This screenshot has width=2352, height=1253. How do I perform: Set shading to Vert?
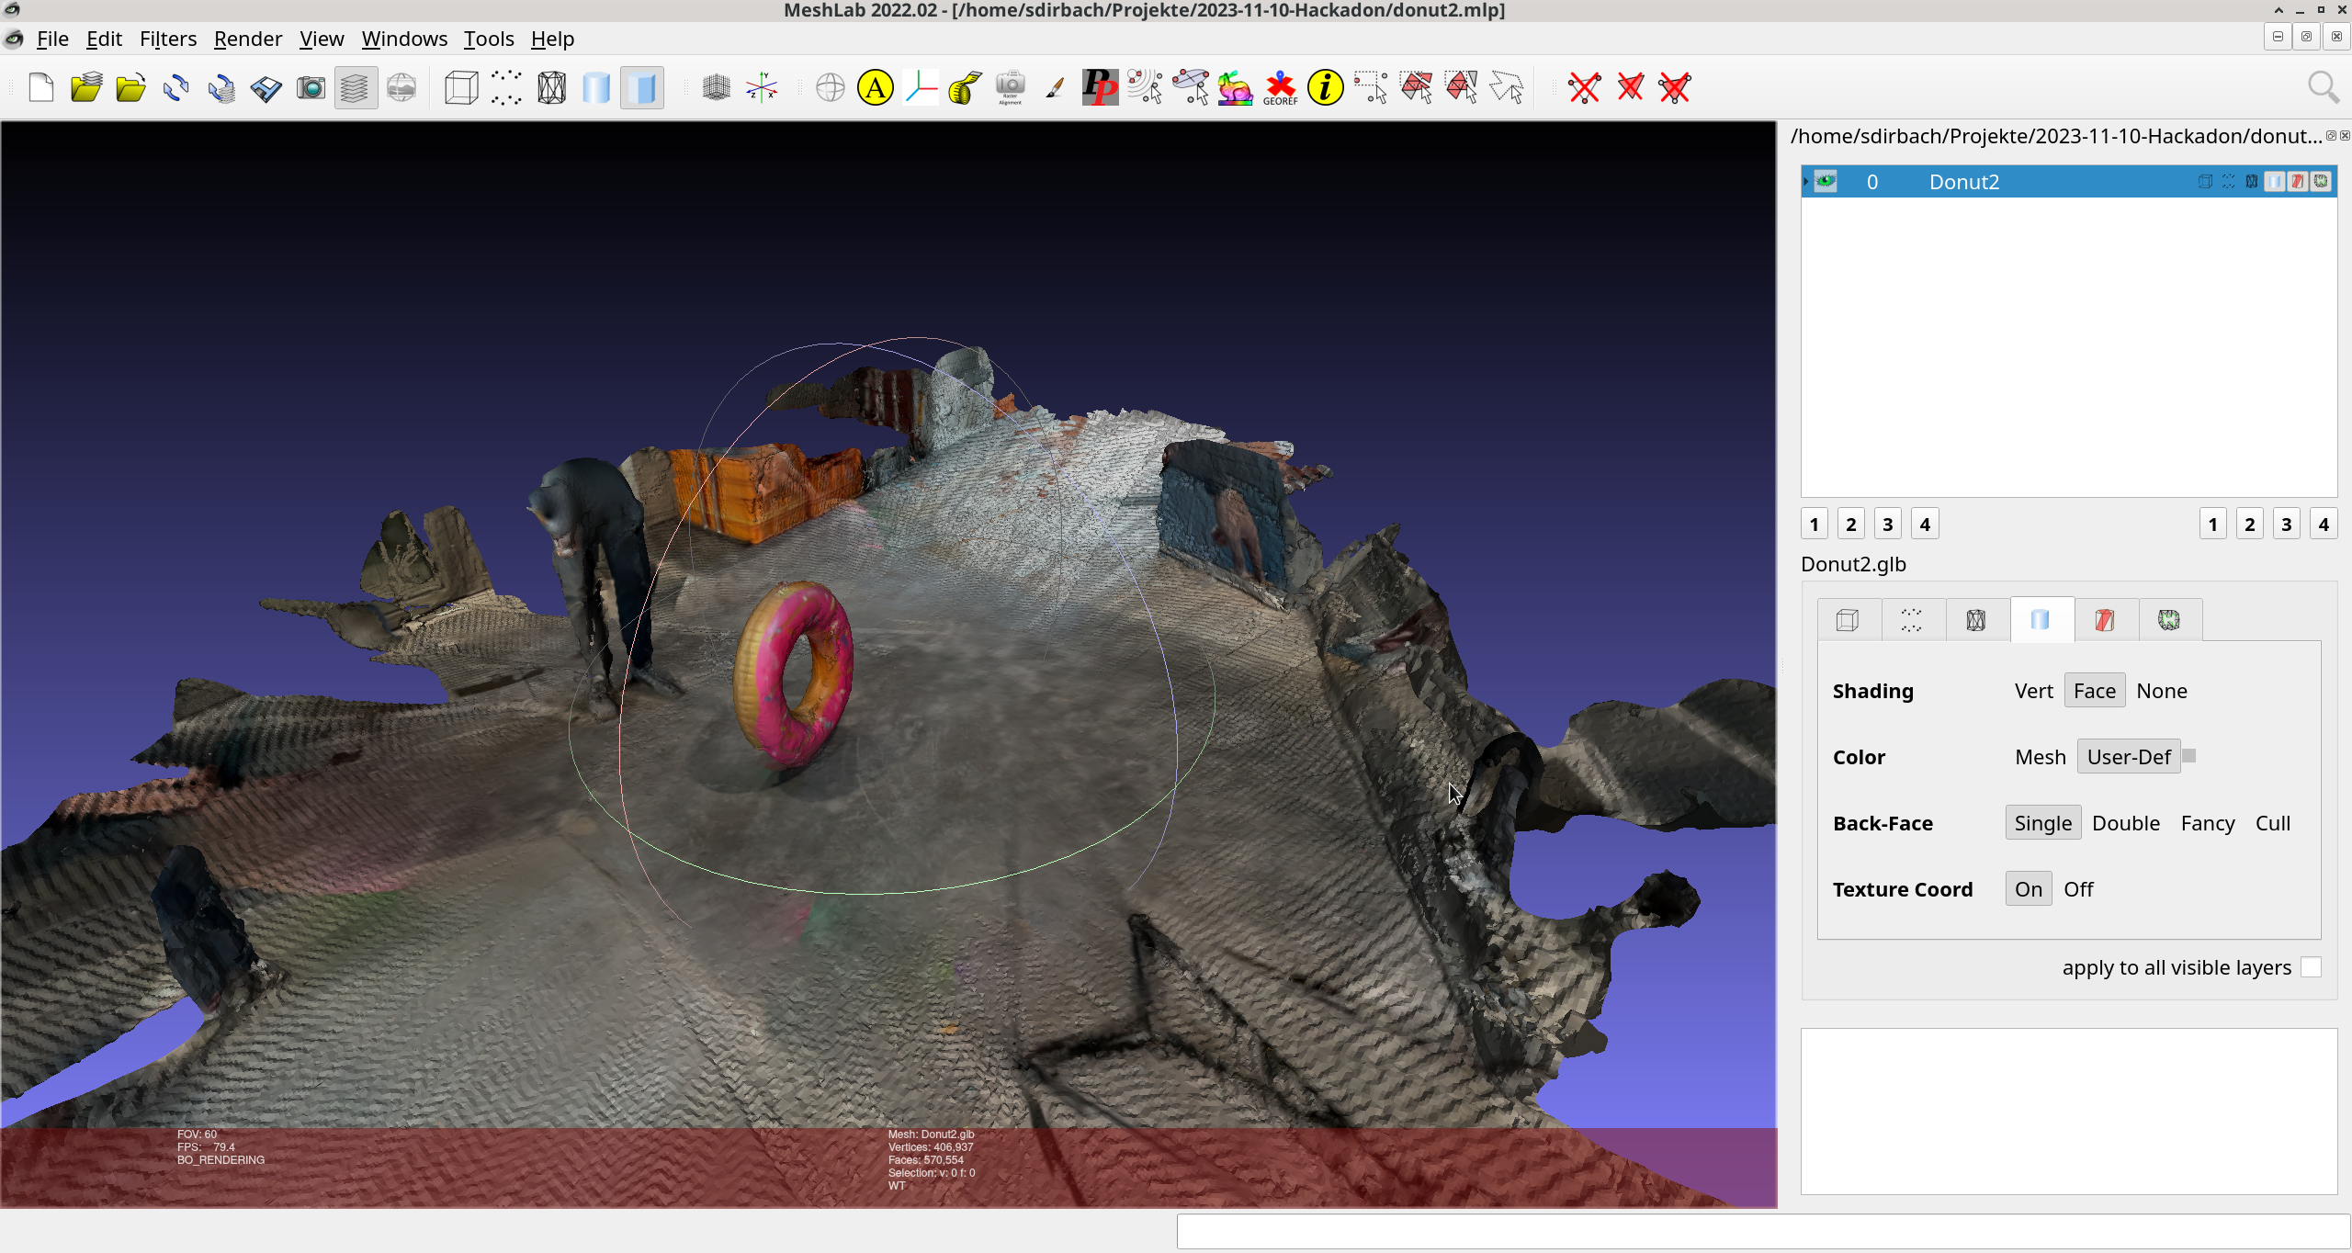pyautogui.click(x=2033, y=691)
